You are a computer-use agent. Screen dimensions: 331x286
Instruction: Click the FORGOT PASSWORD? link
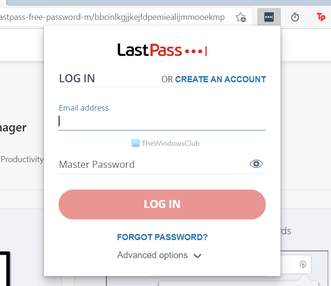point(162,237)
